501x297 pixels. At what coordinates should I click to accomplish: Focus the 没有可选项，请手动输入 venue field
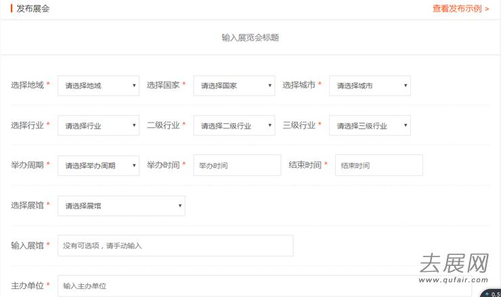175,246
